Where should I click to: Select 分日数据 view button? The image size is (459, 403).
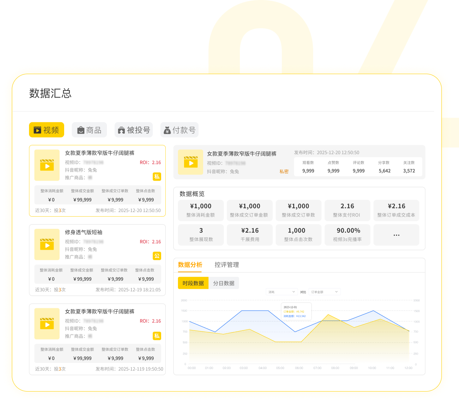pyautogui.click(x=224, y=283)
